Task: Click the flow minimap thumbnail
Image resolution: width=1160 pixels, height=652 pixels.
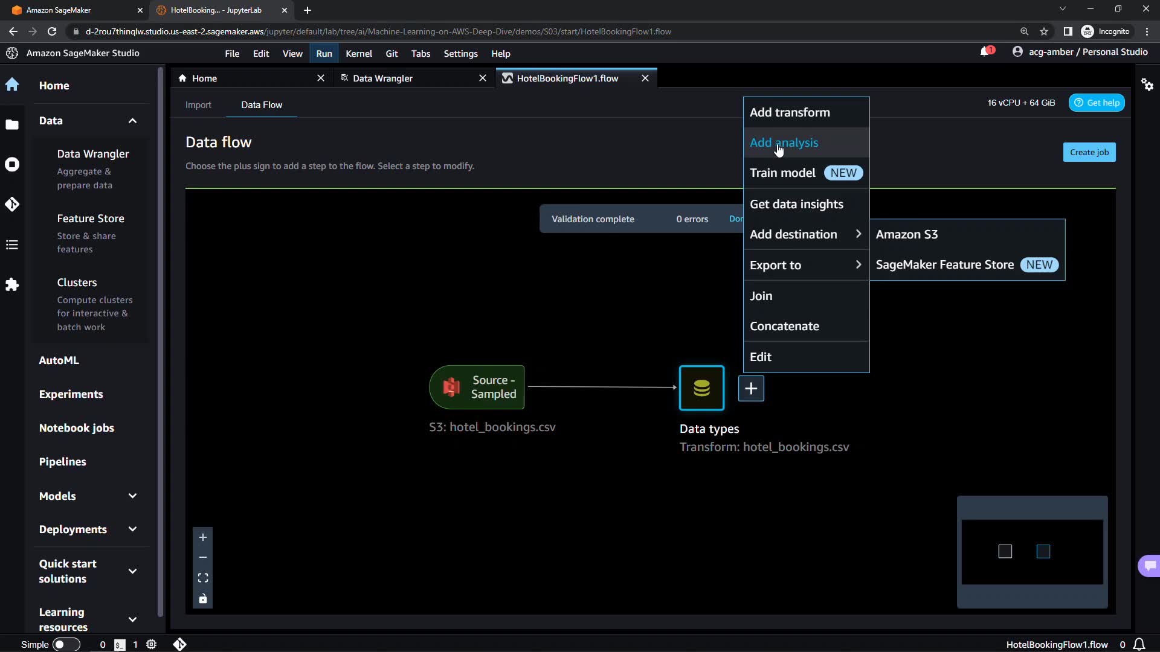Action: pos(1032,552)
